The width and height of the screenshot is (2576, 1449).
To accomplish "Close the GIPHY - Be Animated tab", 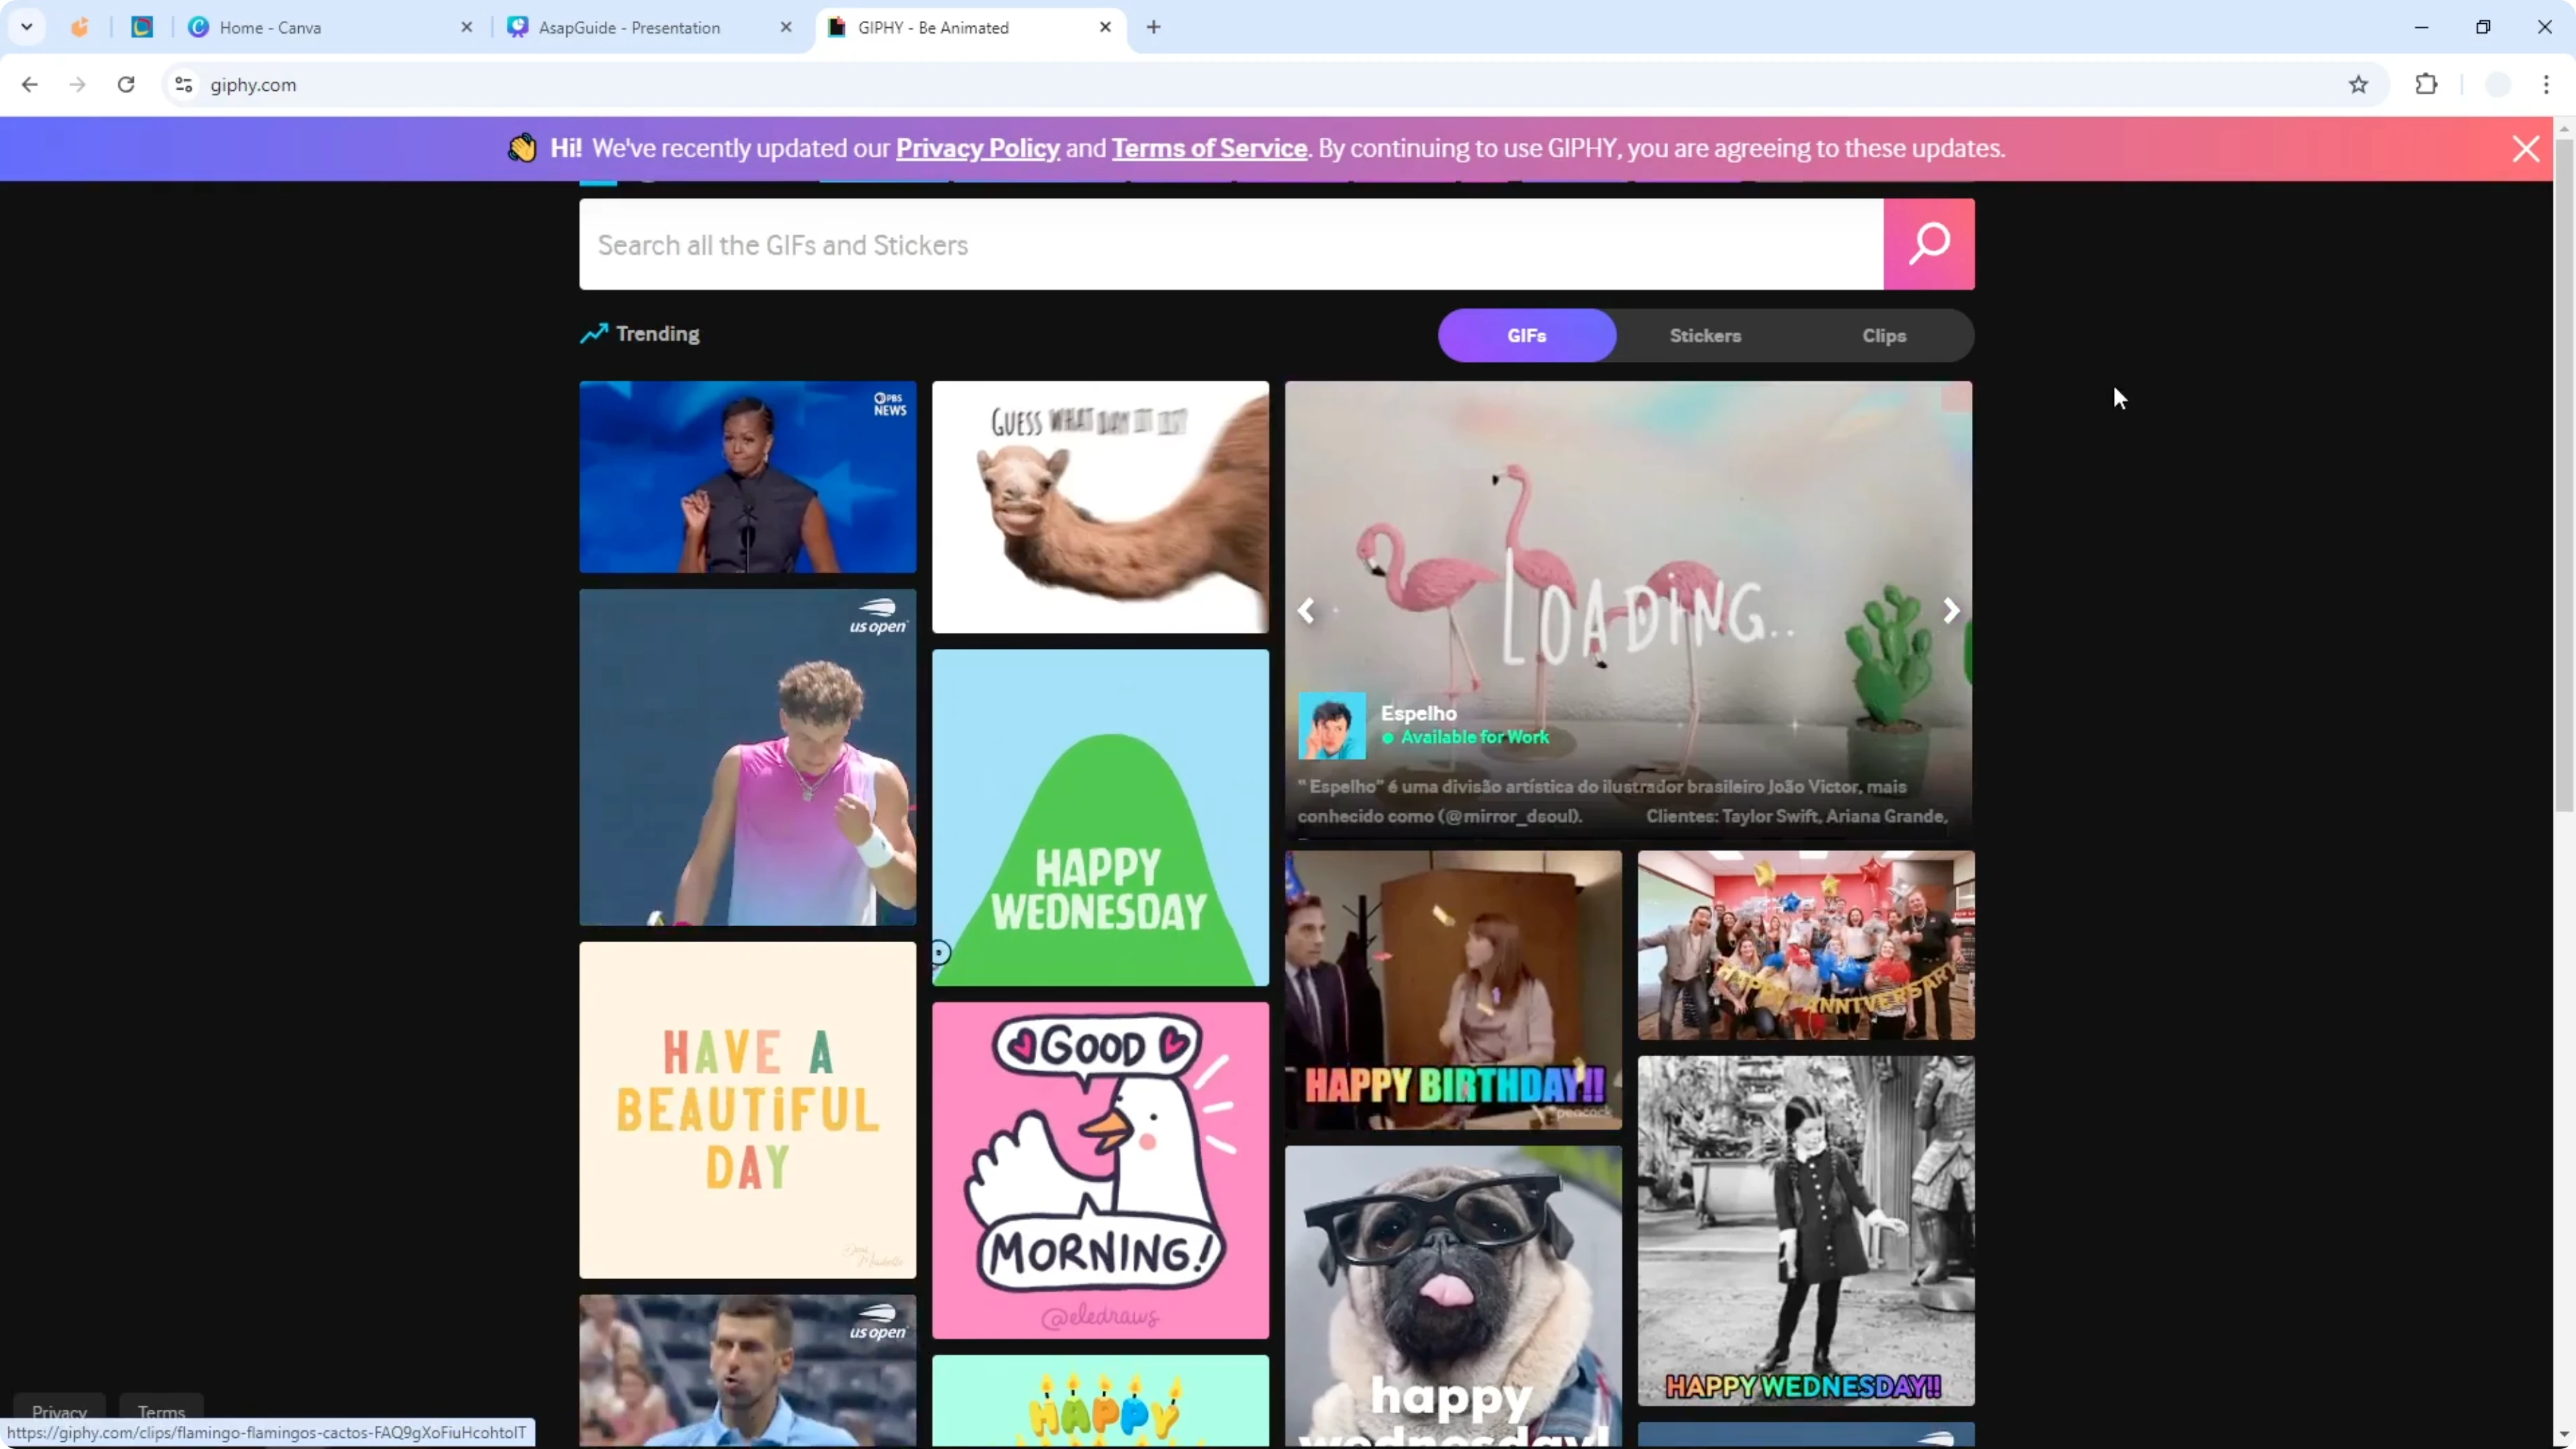I will [x=1105, y=27].
